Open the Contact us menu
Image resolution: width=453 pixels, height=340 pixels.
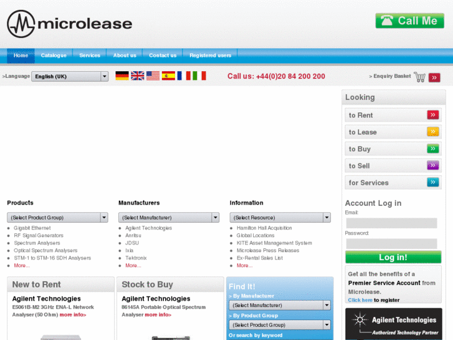coord(163,56)
